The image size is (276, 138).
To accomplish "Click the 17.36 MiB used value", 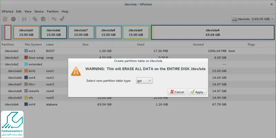I will coord(161,51).
